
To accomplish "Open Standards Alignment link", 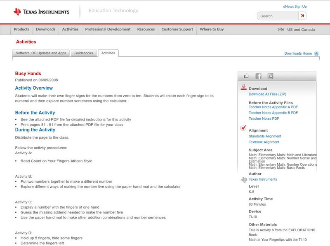I will (265, 136).
